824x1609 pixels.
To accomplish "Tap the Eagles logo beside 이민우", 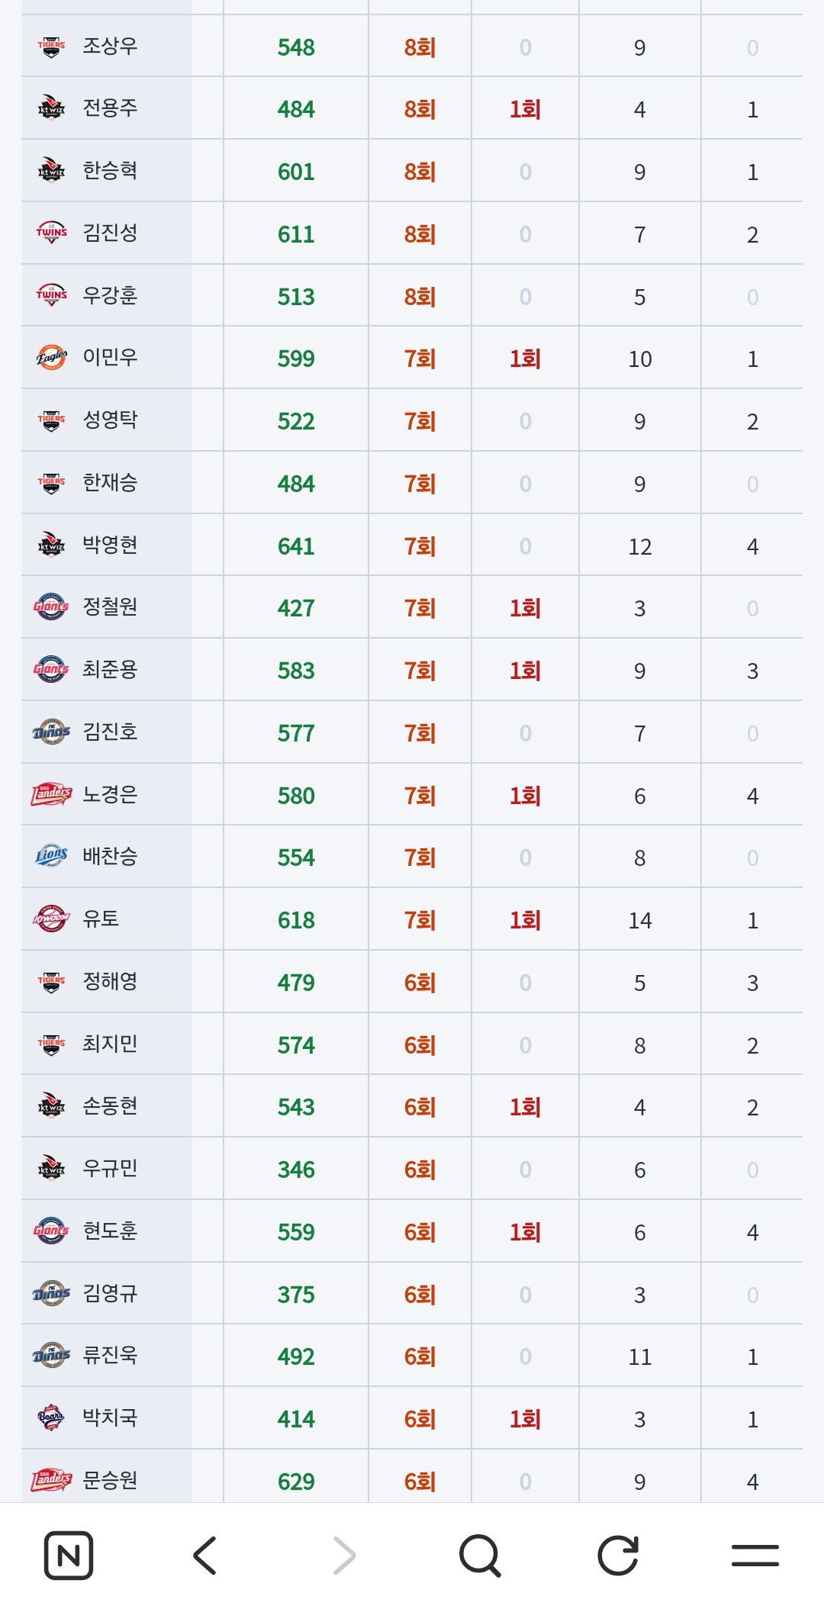I will click(51, 358).
